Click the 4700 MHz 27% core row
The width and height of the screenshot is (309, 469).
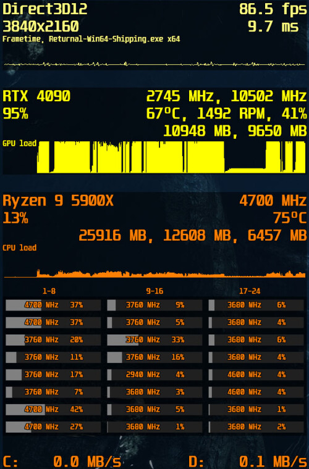tap(53, 427)
